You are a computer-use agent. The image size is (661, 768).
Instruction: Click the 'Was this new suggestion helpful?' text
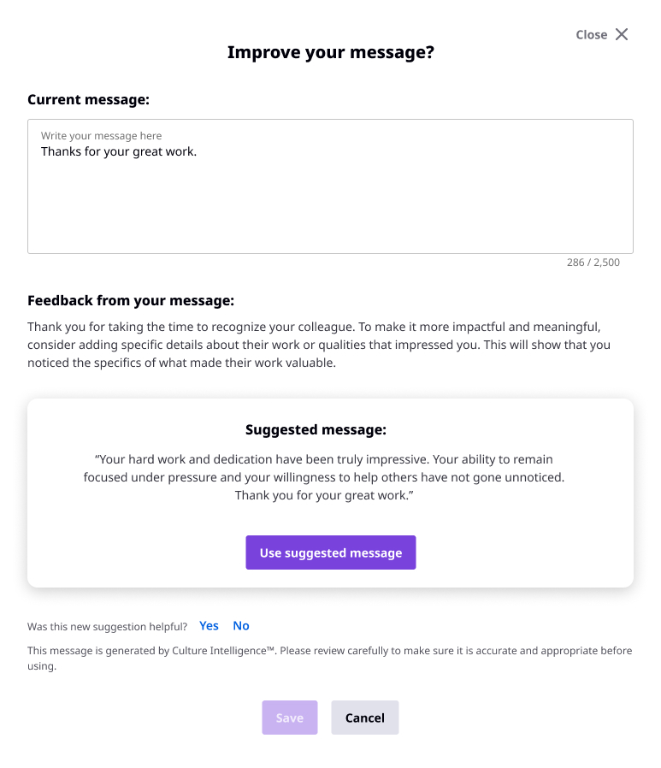point(107,626)
